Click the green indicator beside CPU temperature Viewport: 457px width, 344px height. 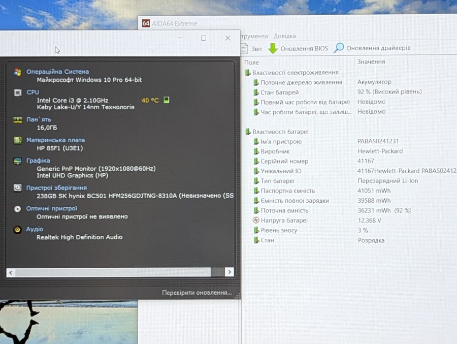click(167, 100)
